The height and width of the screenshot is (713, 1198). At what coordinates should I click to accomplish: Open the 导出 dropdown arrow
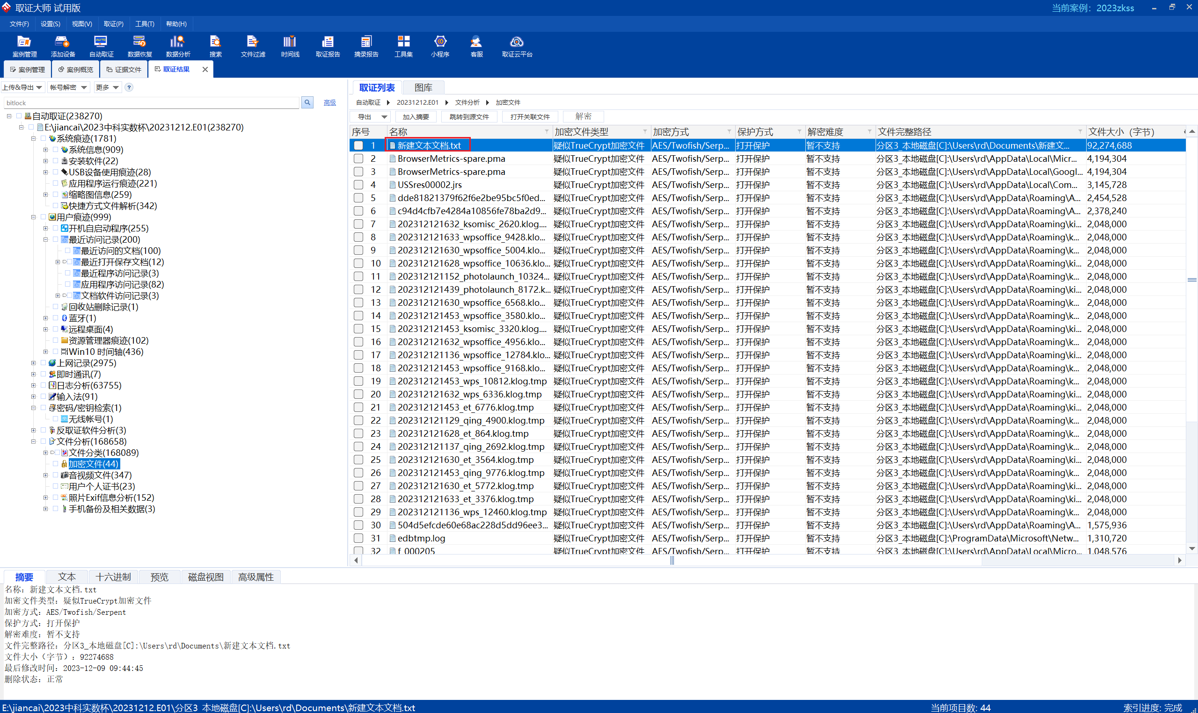(x=384, y=117)
